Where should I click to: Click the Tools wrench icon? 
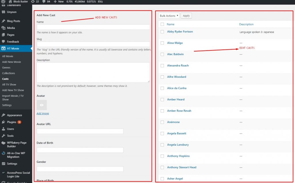3,136
